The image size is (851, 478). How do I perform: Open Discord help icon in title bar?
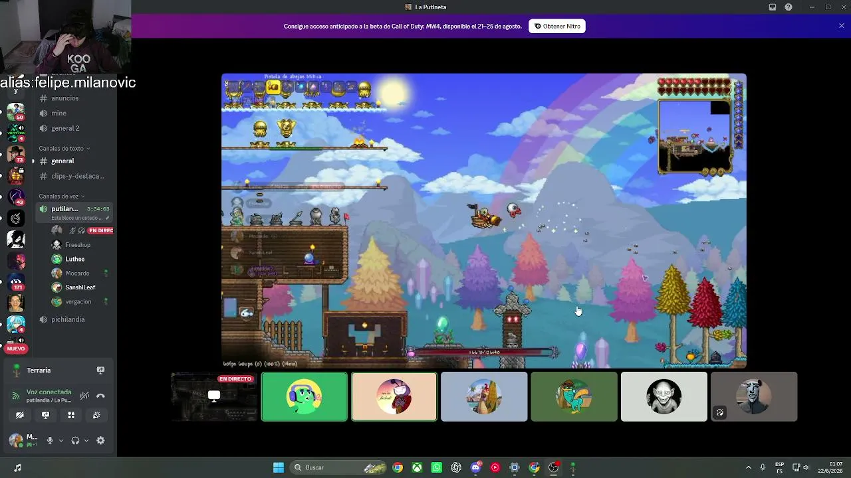click(789, 7)
